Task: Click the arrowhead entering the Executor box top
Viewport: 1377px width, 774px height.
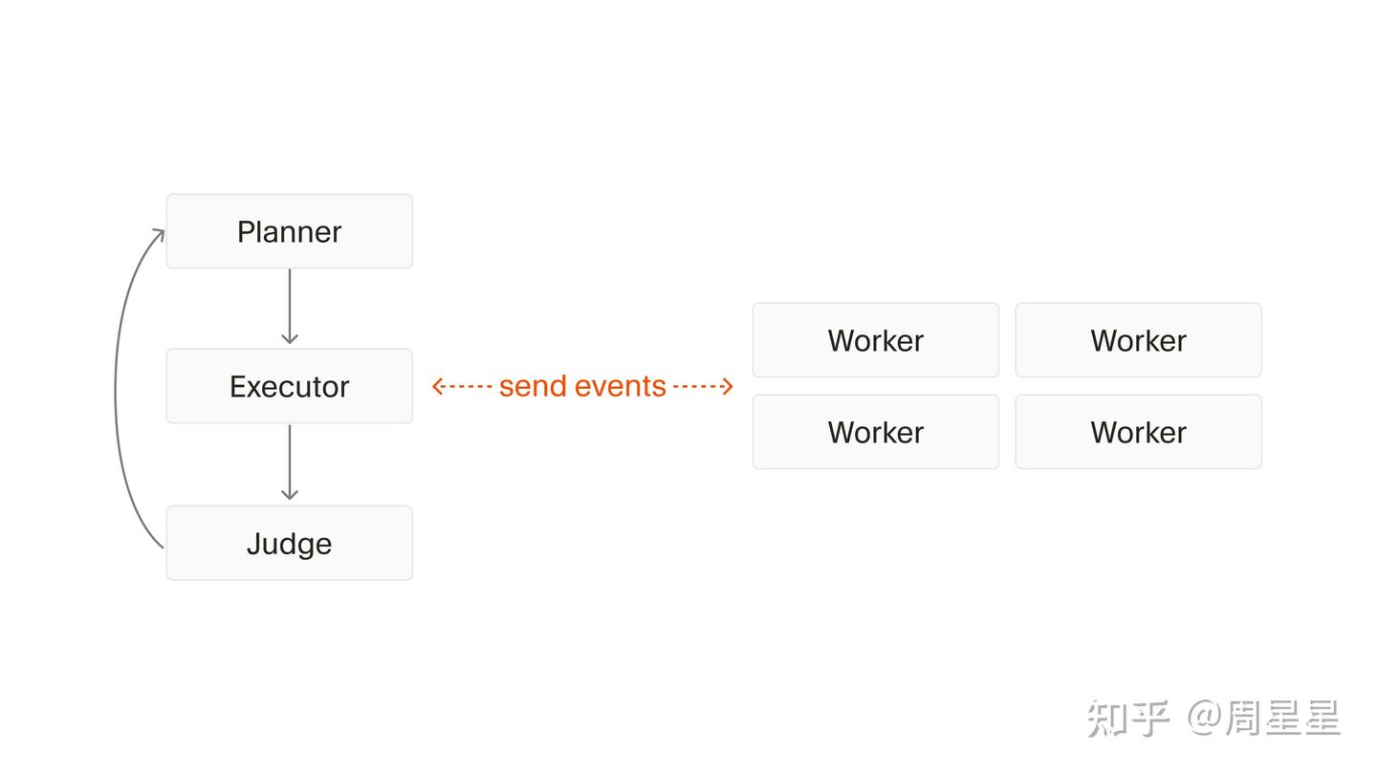Action: (x=290, y=338)
